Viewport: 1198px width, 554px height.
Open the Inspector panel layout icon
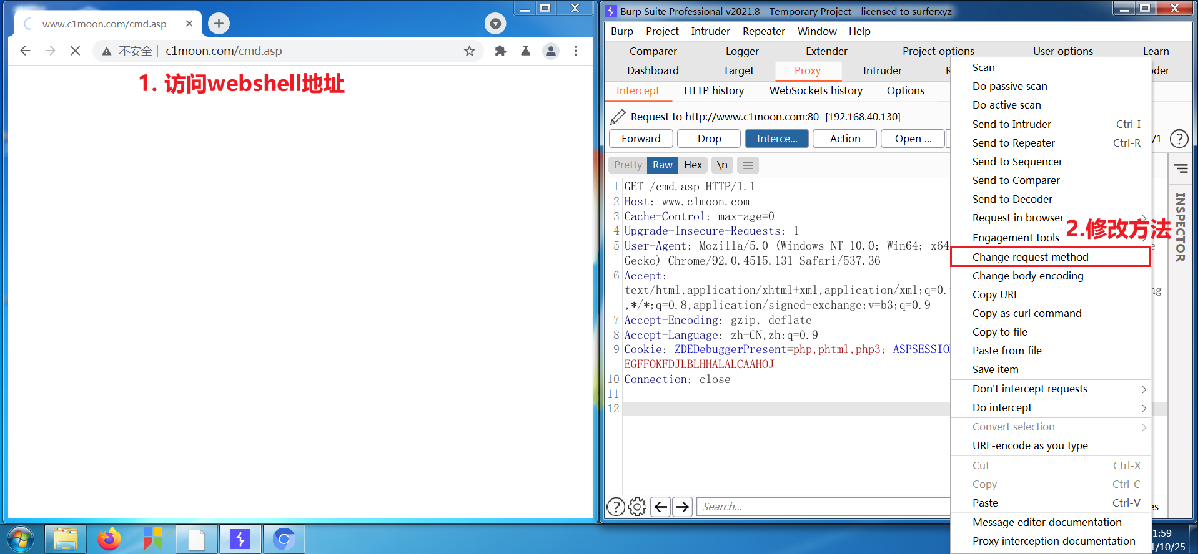1181,168
